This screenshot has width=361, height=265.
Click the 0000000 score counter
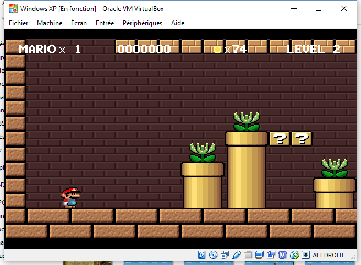144,49
